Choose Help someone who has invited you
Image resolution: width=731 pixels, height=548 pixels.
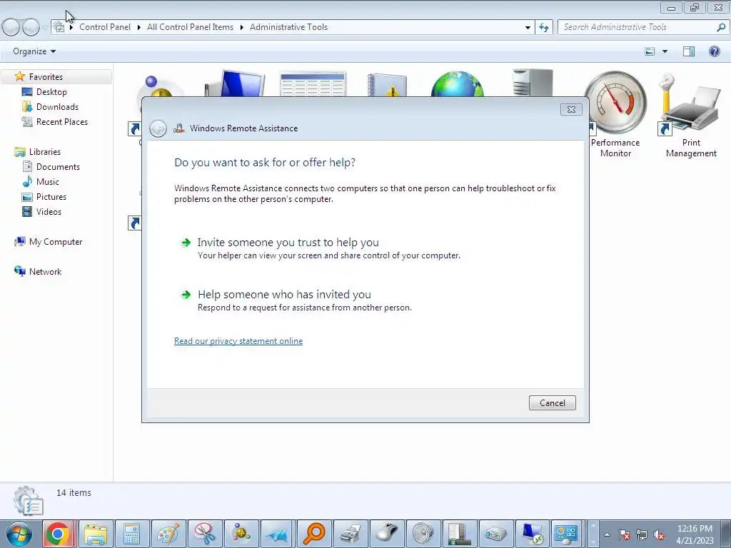[284, 295]
